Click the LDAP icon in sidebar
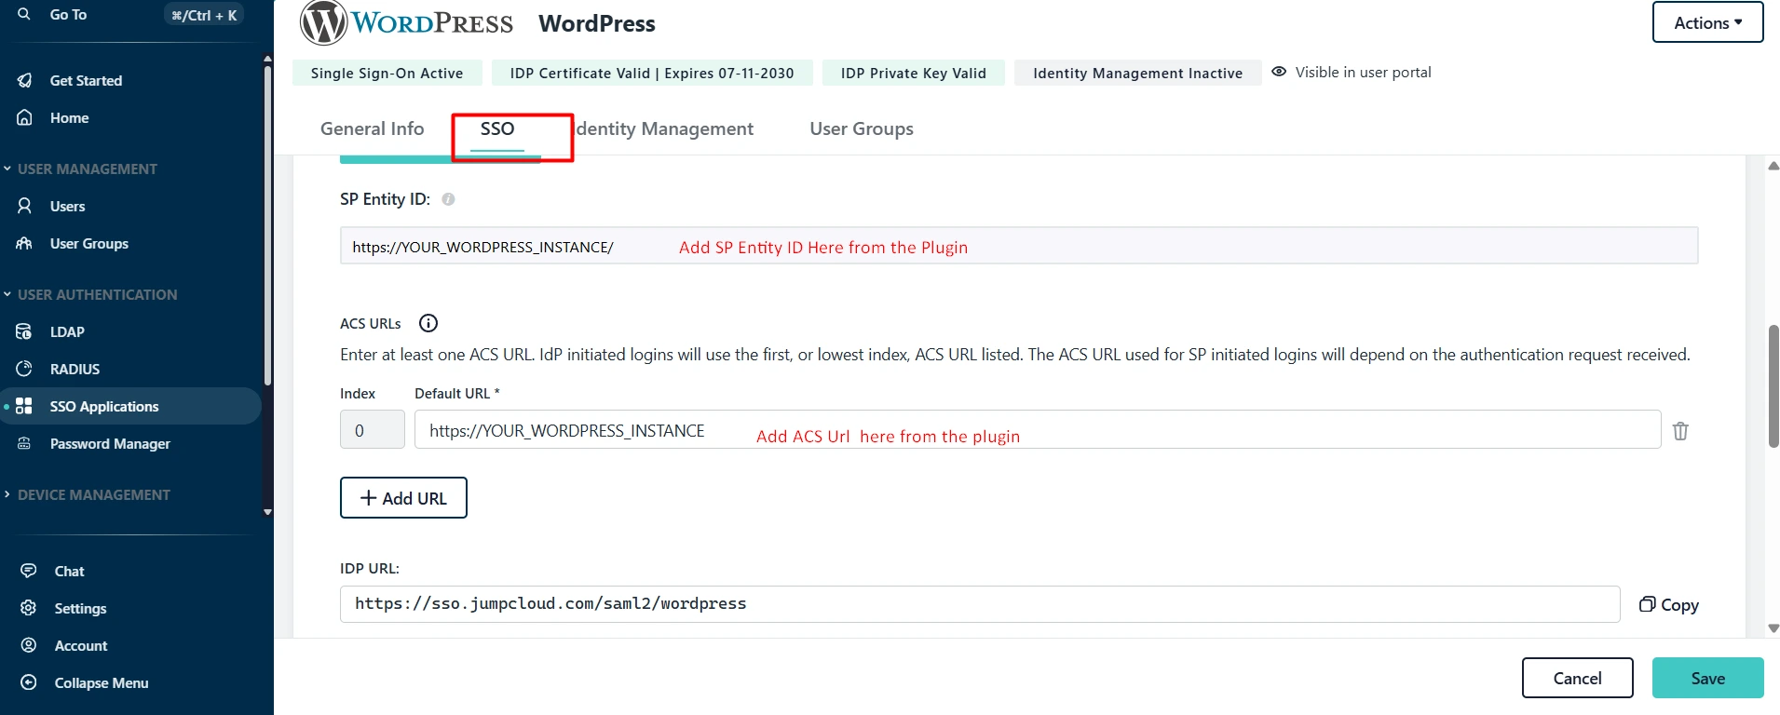 [25, 331]
